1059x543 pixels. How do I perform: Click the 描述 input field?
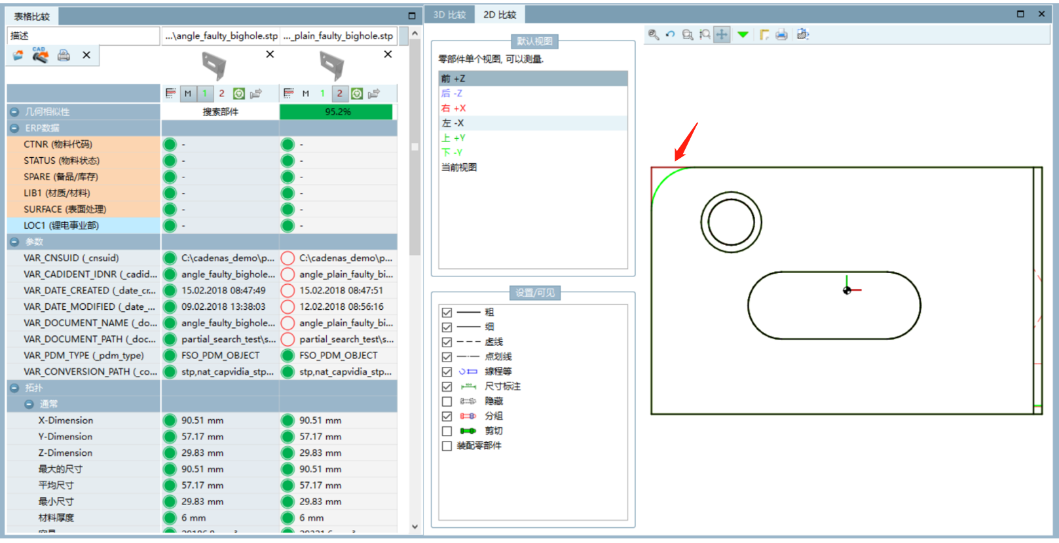[x=83, y=35]
